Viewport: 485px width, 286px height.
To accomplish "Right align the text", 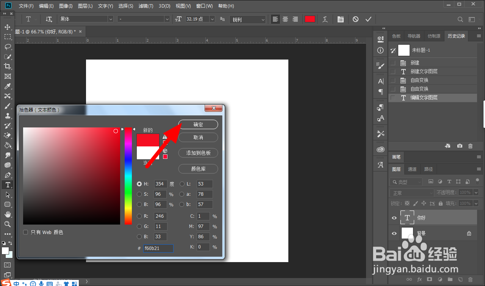I will (295, 19).
